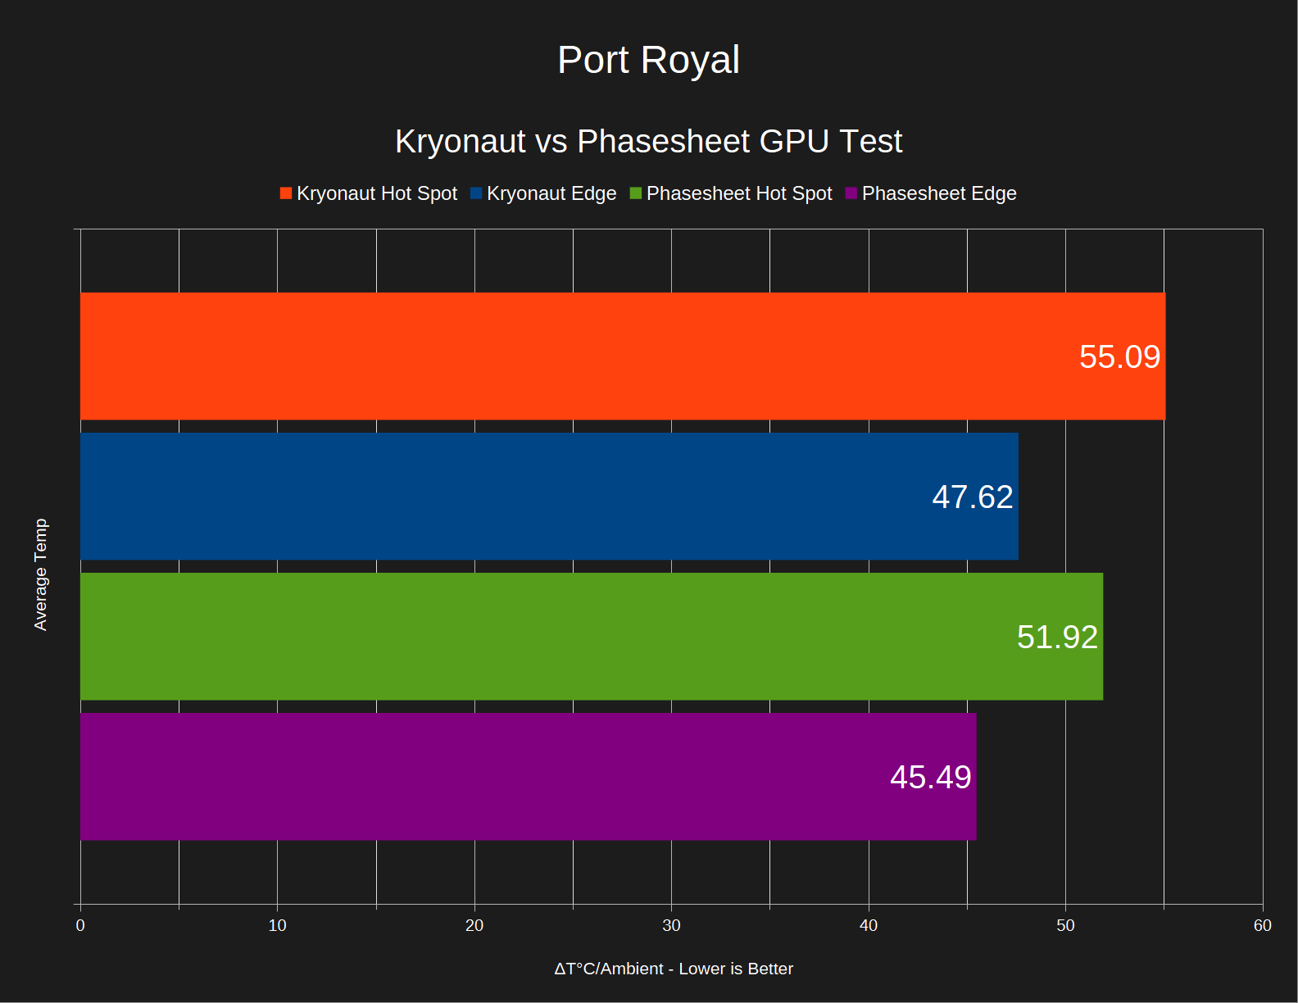The image size is (1298, 1003).
Task: Click the green Phasesheet Hot Spot legend swatch
Action: (636, 193)
